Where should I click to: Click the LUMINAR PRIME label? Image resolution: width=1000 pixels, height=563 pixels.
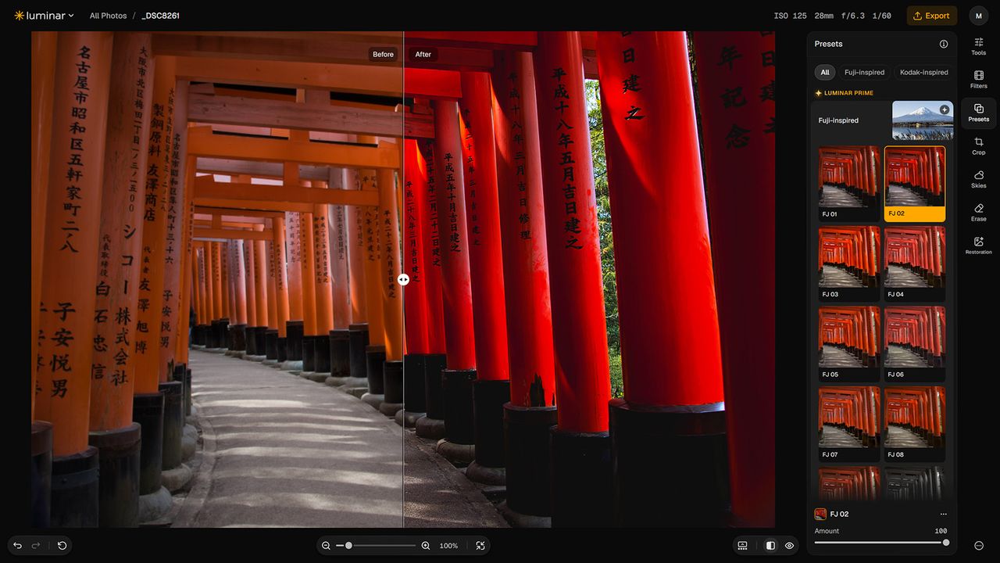[844, 93]
